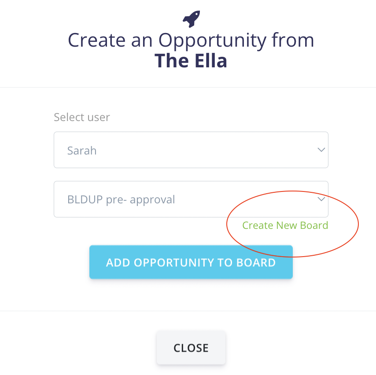This screenshot has width=376, height=375.
Task: Click the bold The Ella project name
Action: 191,60
